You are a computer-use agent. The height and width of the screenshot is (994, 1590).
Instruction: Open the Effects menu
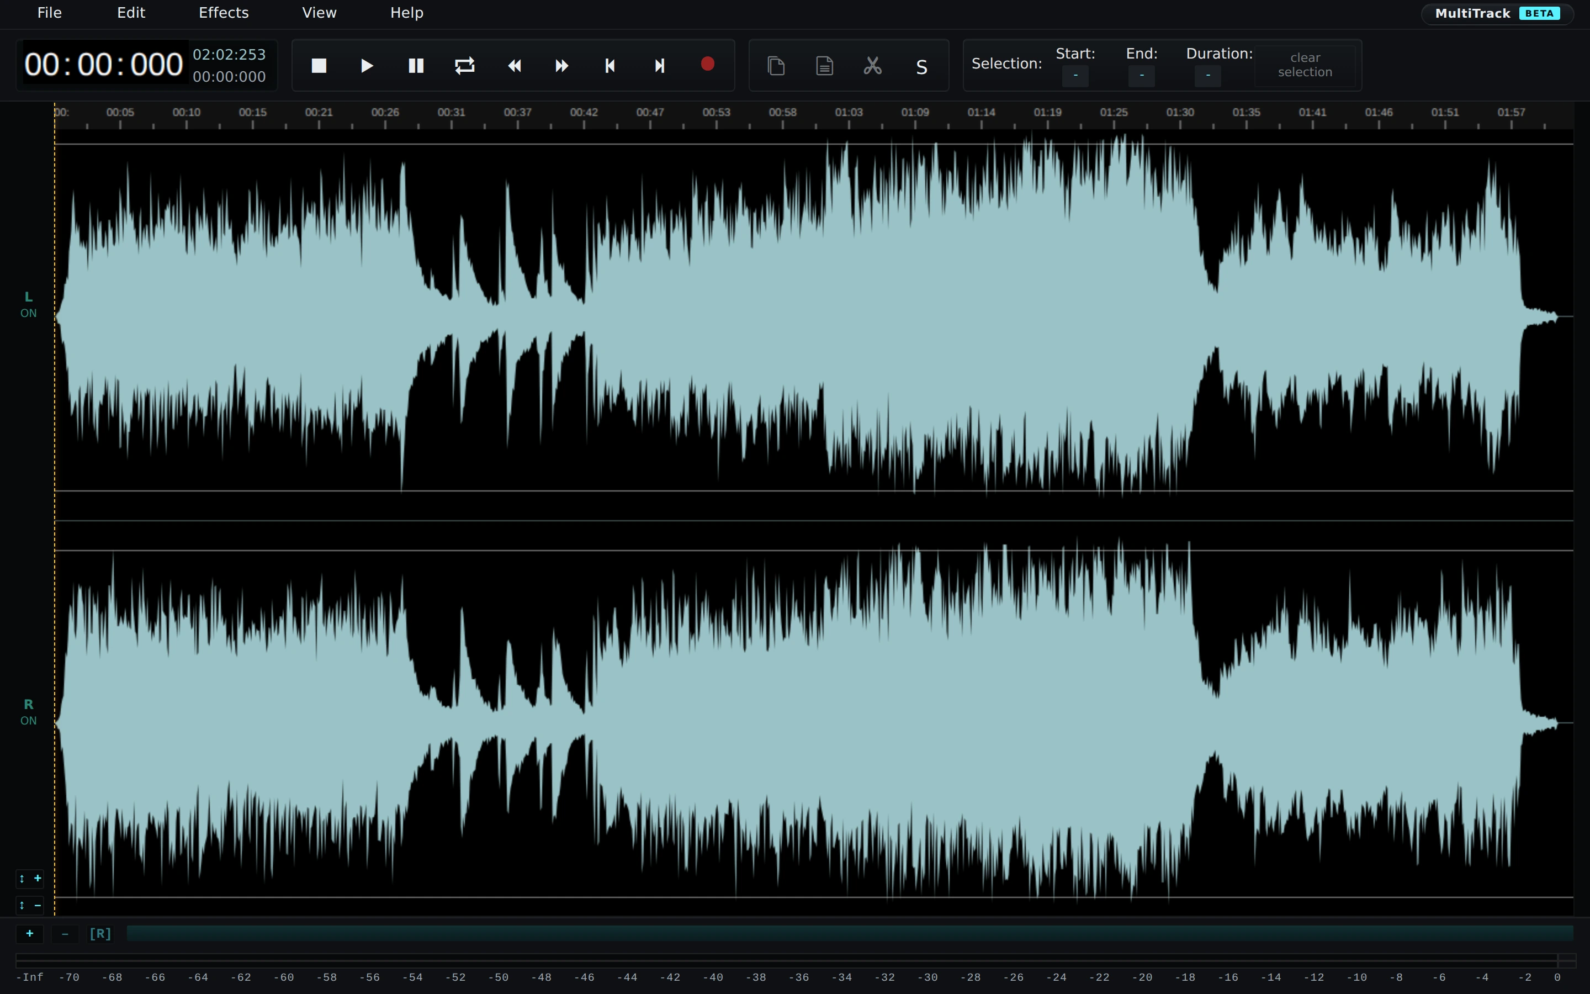(x=224, y=13)
